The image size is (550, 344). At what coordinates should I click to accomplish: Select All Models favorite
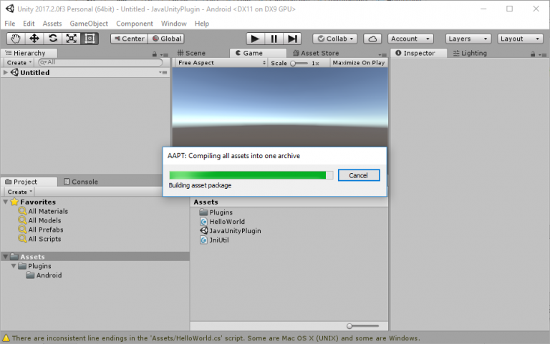point(39,220)
